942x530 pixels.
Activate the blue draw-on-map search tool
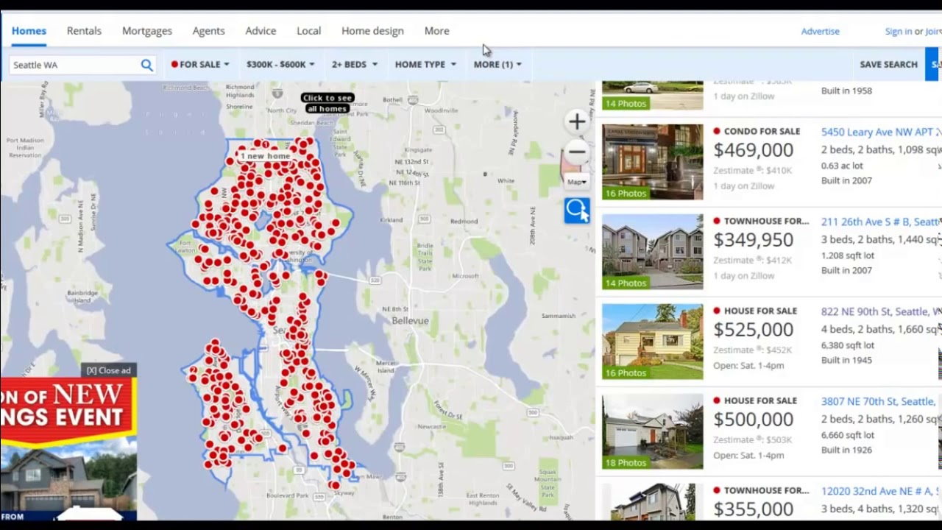577,210
